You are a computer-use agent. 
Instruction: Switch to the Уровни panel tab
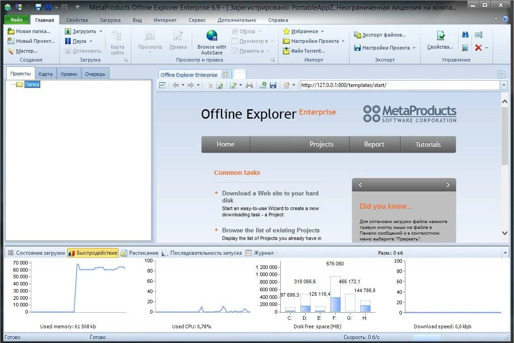69,74
